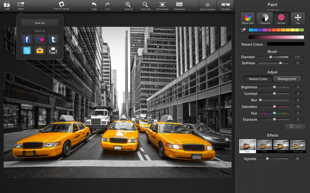The height and width of the screenshot is (193, 310).
Task: Switch to Native Color paint mode
Action: (x=248, y=18)
